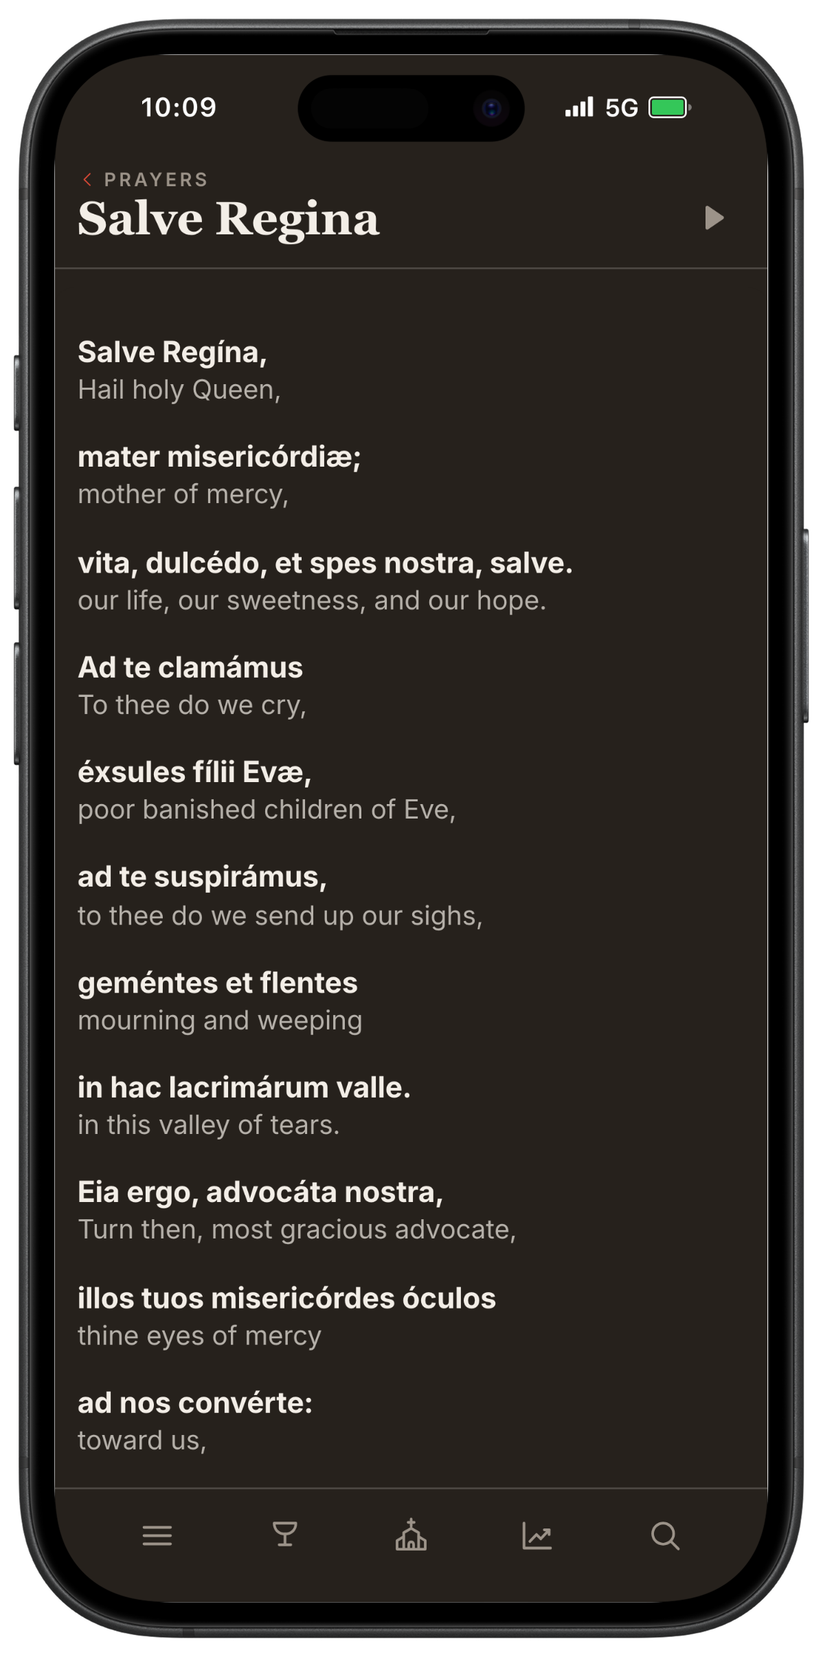Go back using the red chevron

(87, 179)
